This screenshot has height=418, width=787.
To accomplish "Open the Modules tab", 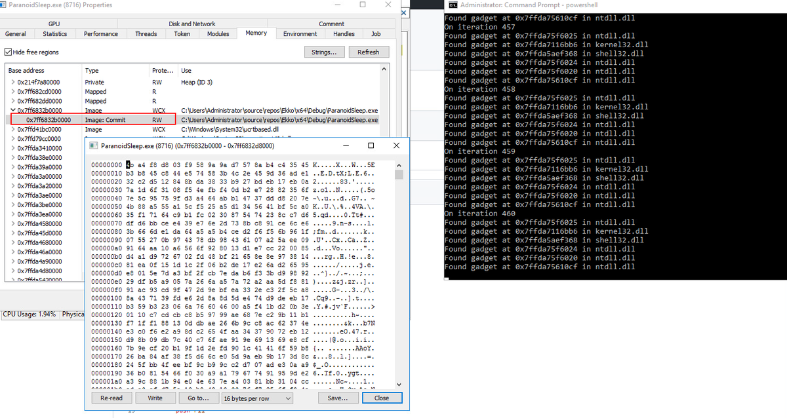I will tap(218, 33).
